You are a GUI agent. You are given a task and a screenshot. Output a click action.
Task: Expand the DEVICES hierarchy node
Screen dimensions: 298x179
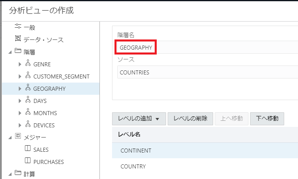20,125
